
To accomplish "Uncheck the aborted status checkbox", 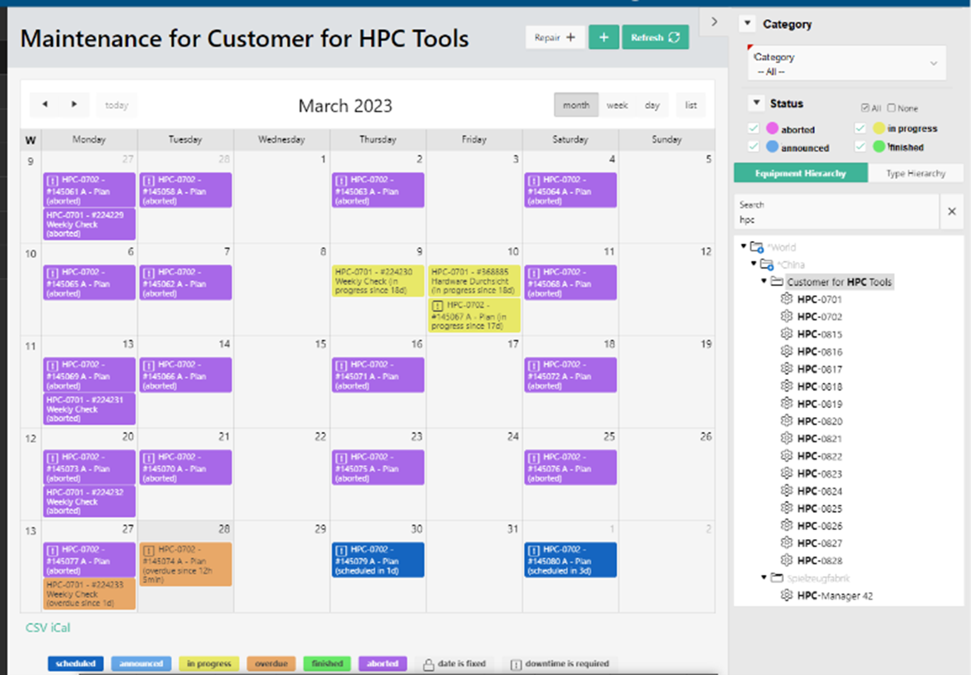I will pos(753,128).
